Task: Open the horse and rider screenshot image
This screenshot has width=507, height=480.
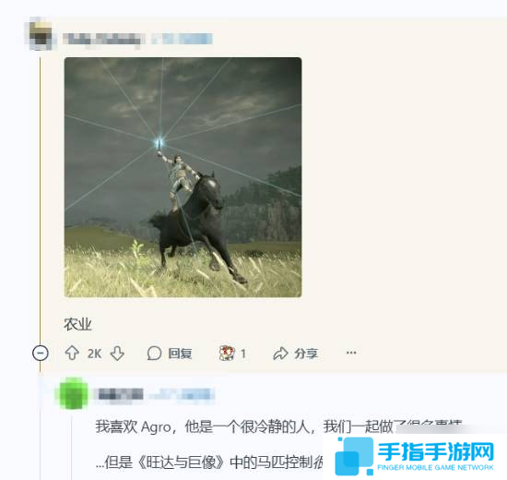Action: tap(183, 177)
